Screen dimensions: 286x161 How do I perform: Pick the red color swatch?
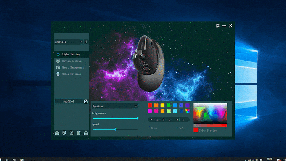pos(150,105)
